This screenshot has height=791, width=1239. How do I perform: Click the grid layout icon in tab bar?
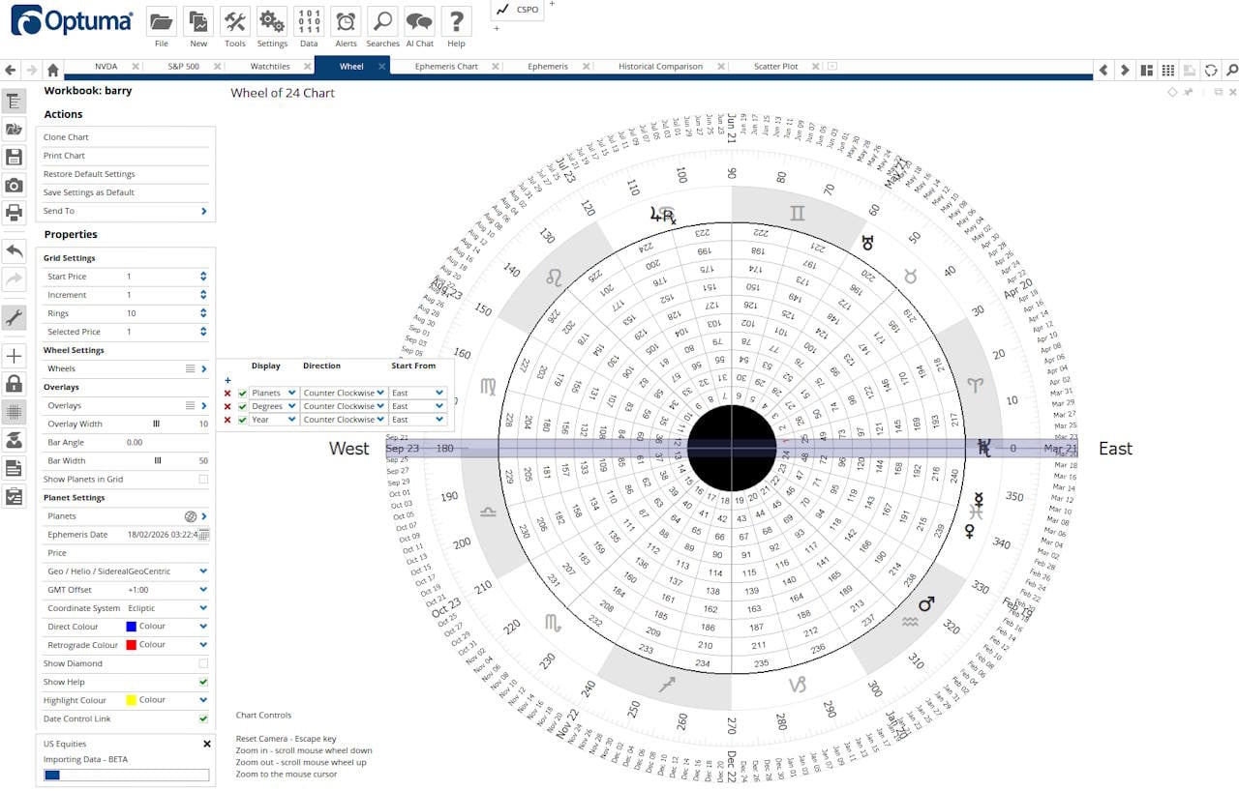click(1168, 70)
